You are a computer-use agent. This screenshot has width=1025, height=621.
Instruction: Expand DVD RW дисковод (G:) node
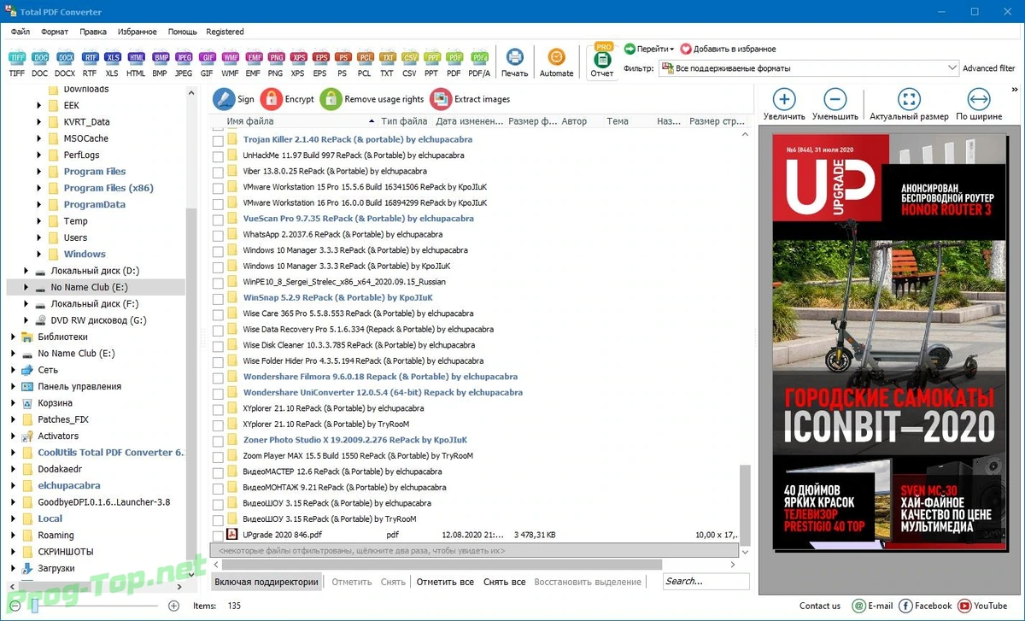tap(26, 320)
